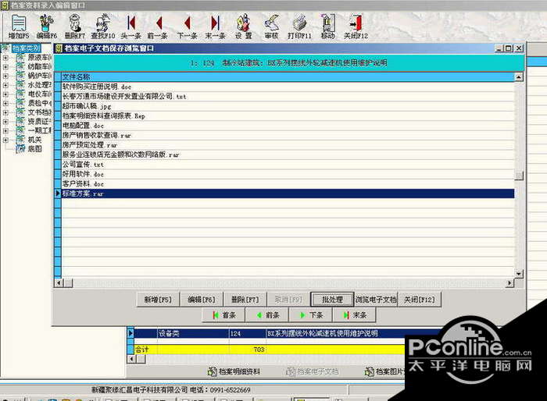Click the 设备类 cell in background grid
The image size is (547, 401).
tap(193, 333)
